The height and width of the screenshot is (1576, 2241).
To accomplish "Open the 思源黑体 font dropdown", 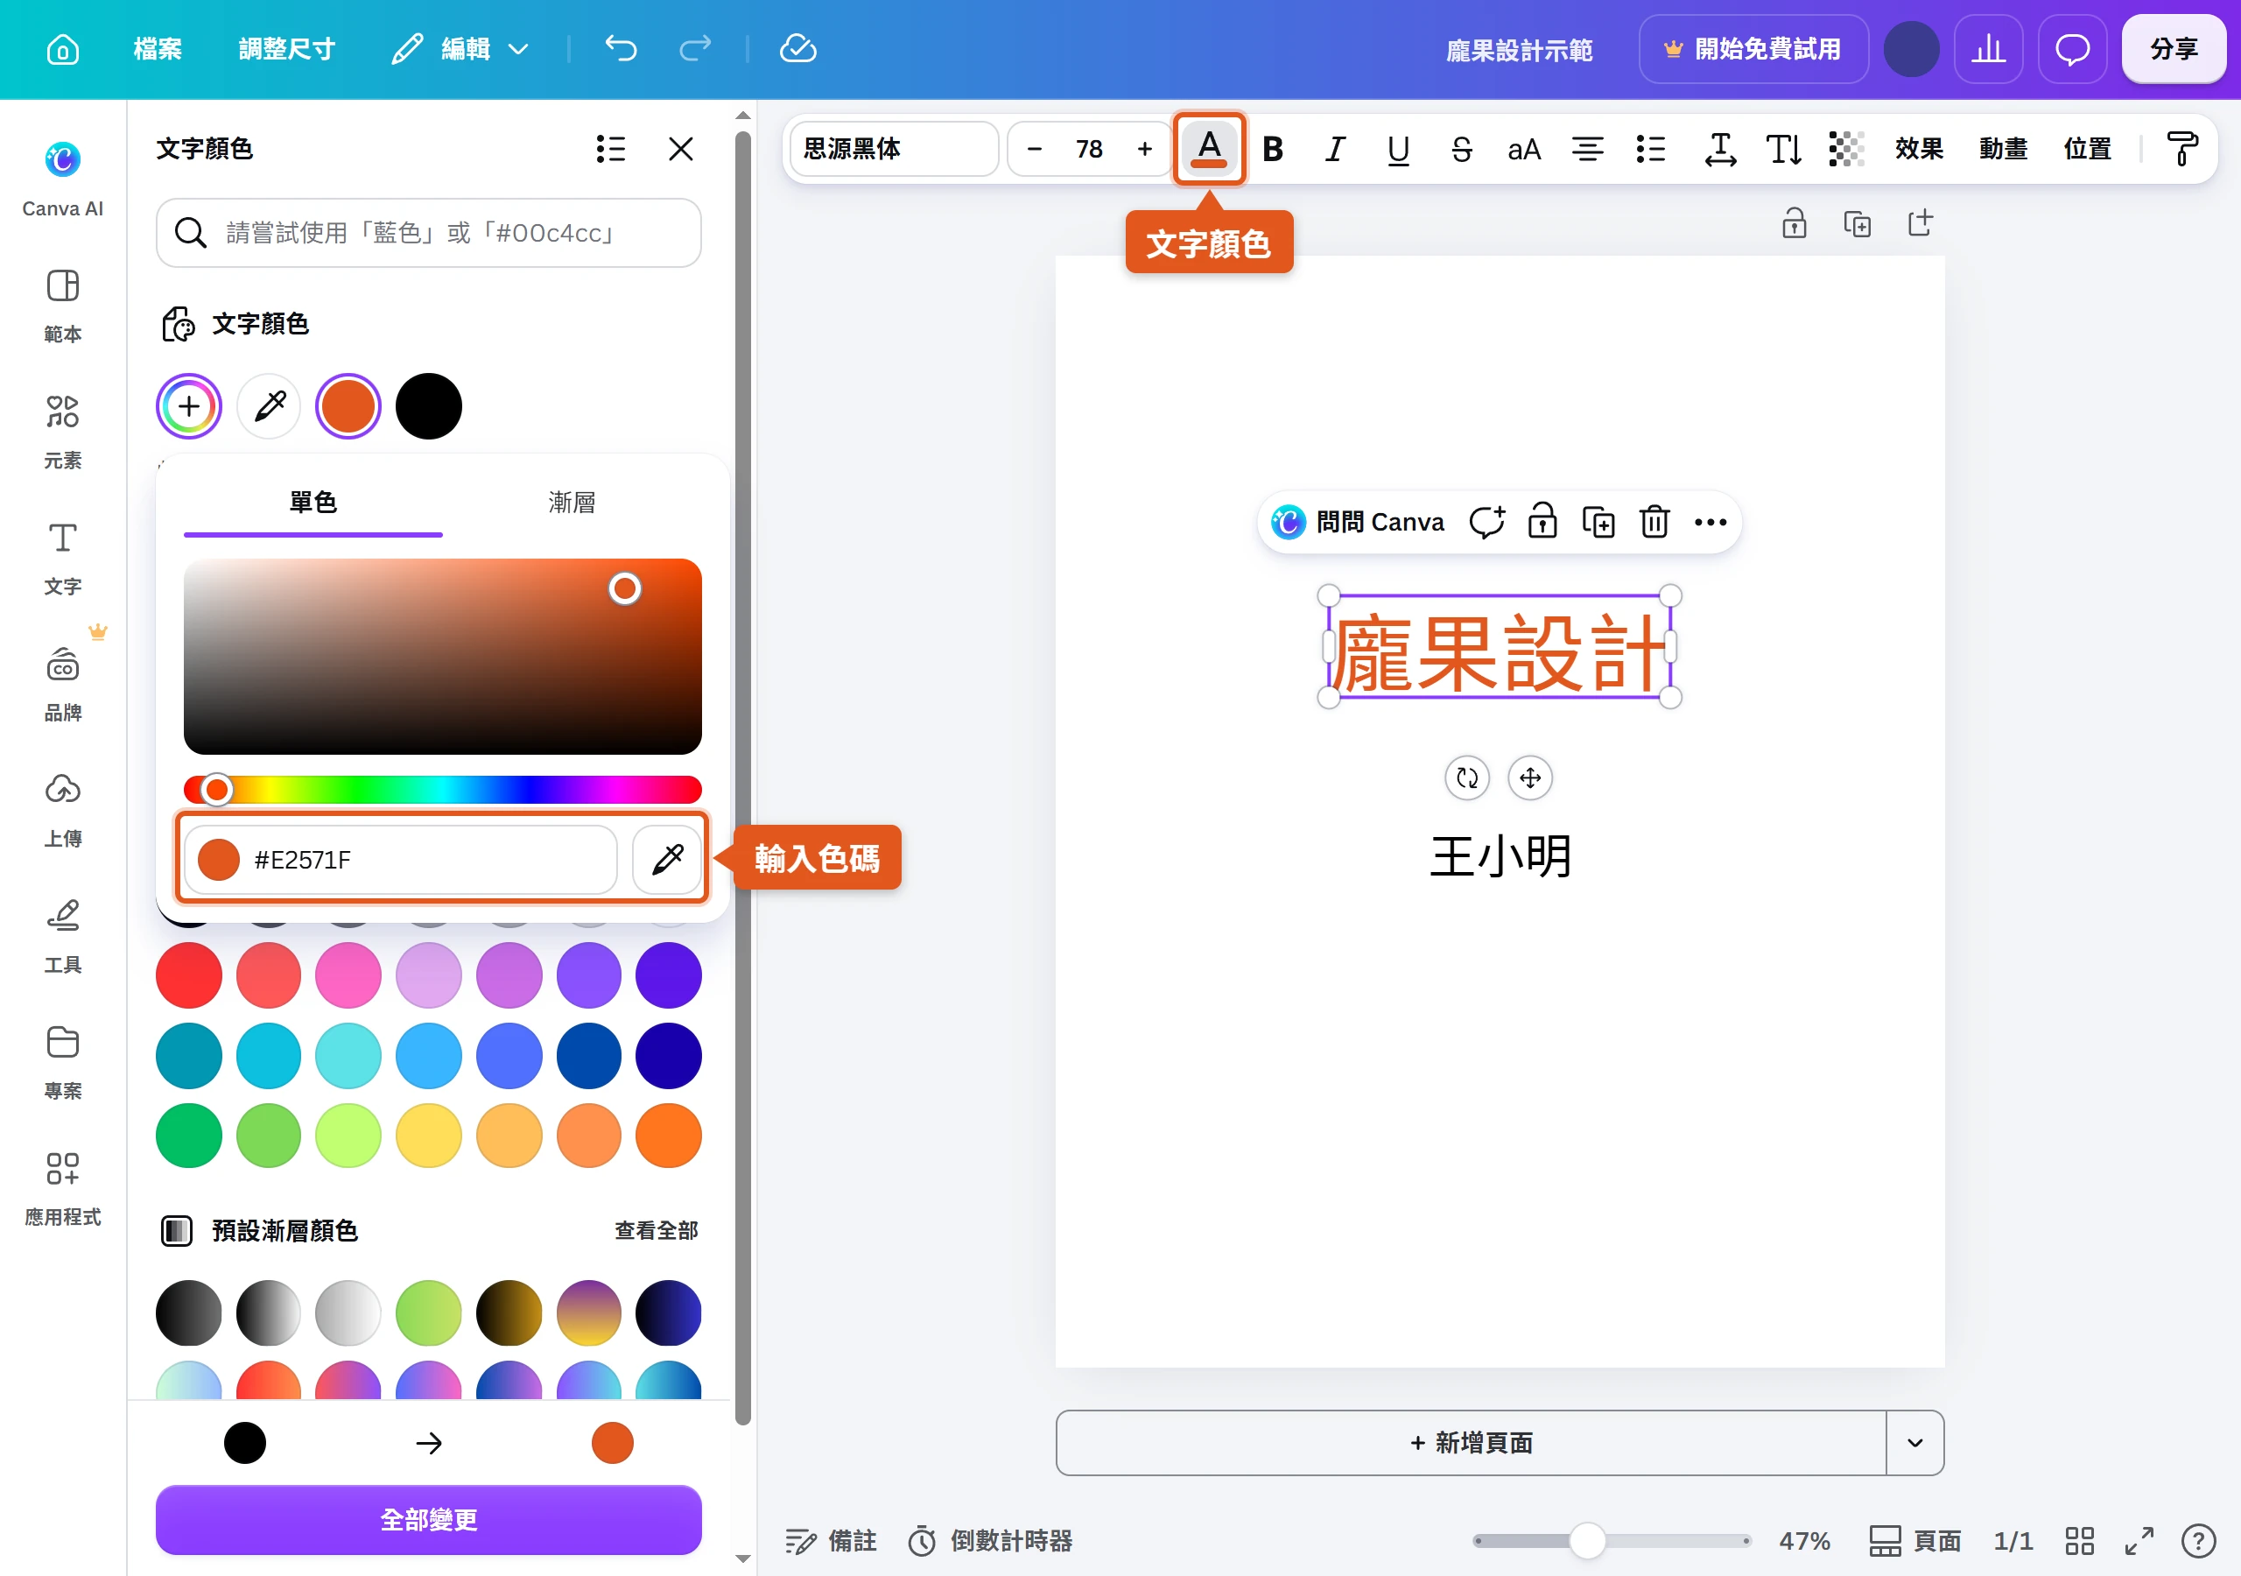I will [x=894, y=149].
